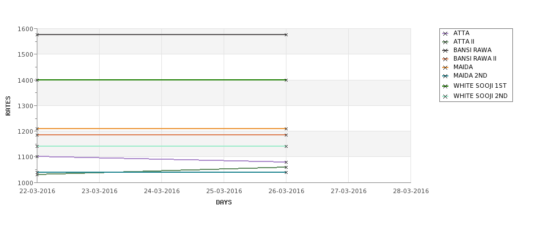Click the 1575 data point on 26-03-2016
Viewport: 552px width, 243px height.
(286, 35)
